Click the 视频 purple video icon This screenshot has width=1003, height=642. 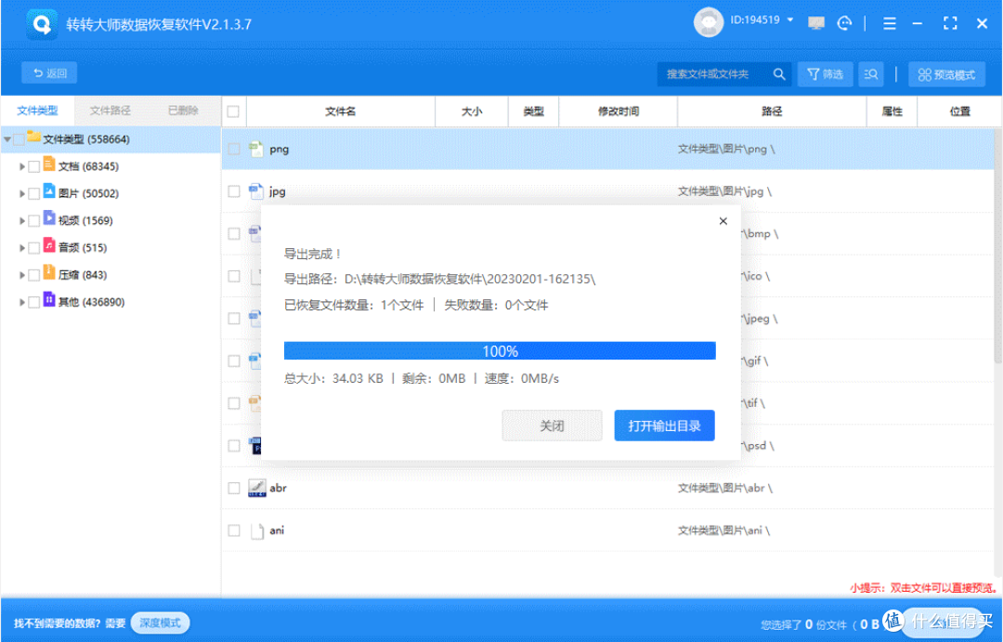pyautogui.click(x=49, y=218)
